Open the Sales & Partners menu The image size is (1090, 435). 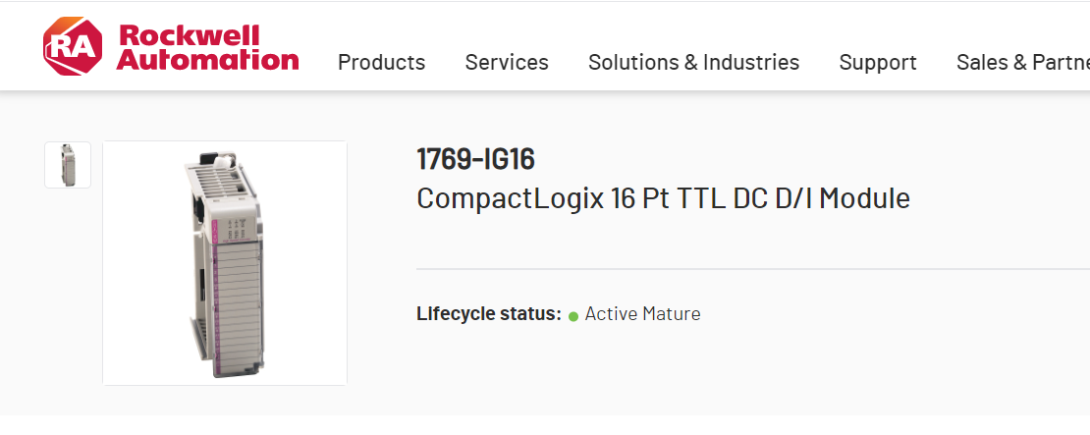(1022, 63)
